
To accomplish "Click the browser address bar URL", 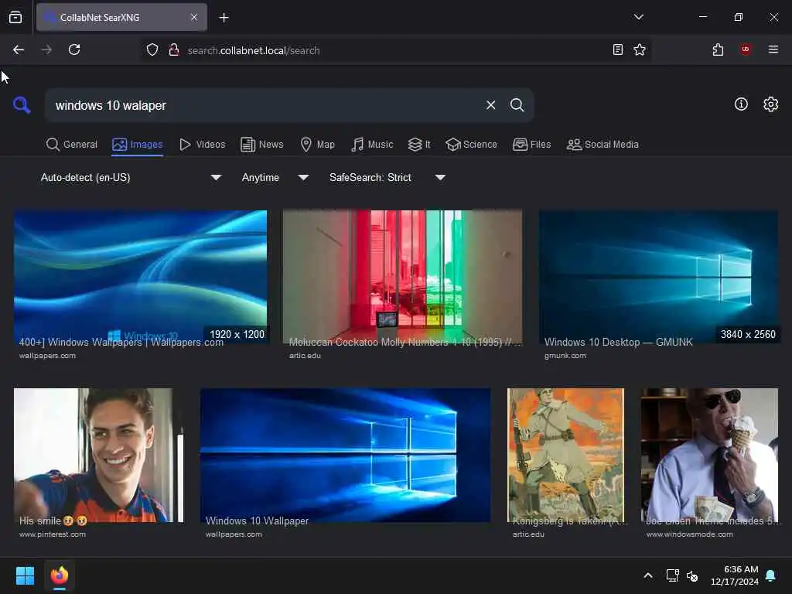I will point(254,50).
